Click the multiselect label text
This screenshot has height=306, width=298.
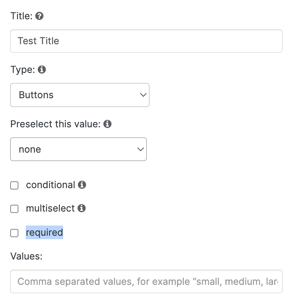[x=50, y=208]
